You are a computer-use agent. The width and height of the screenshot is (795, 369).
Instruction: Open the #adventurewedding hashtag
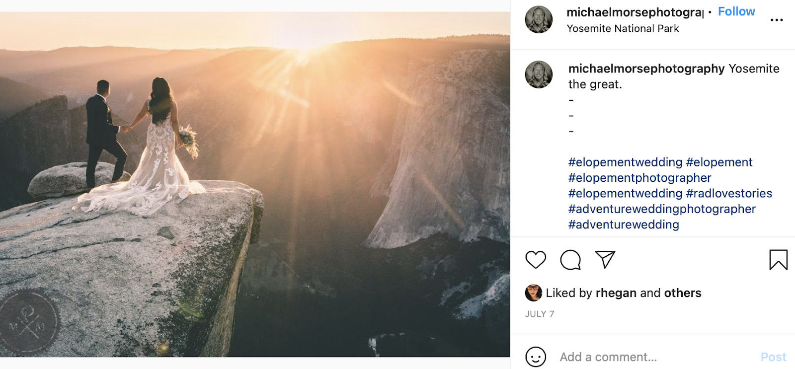[624, 224]
